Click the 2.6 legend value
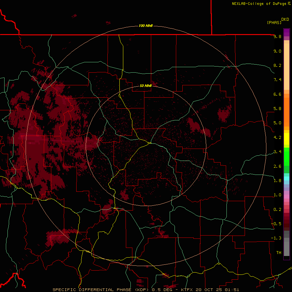Screen dimensions: 292x292 277,166
